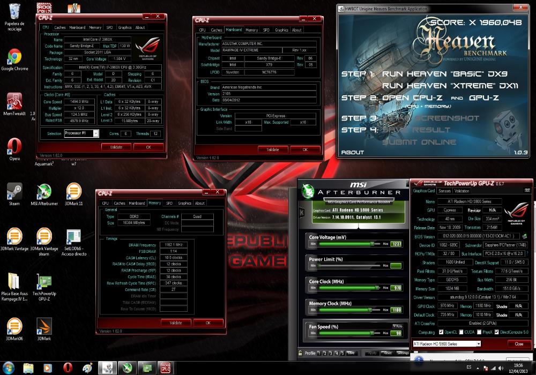Launch Google Chrome from the desktop
Image resolution: width=536 pixels, height=375 pixels.
[x=14, y=60]
